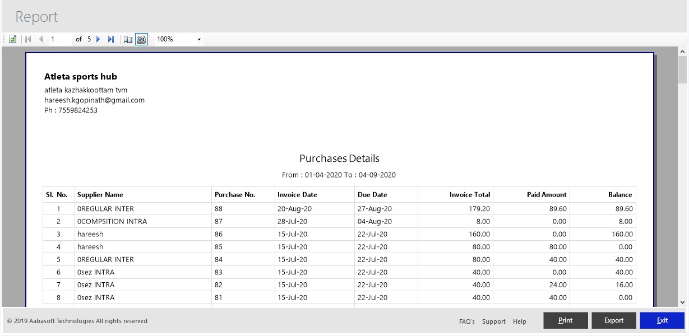
Task: Click purchase number 88
Action: click(219, 209)
